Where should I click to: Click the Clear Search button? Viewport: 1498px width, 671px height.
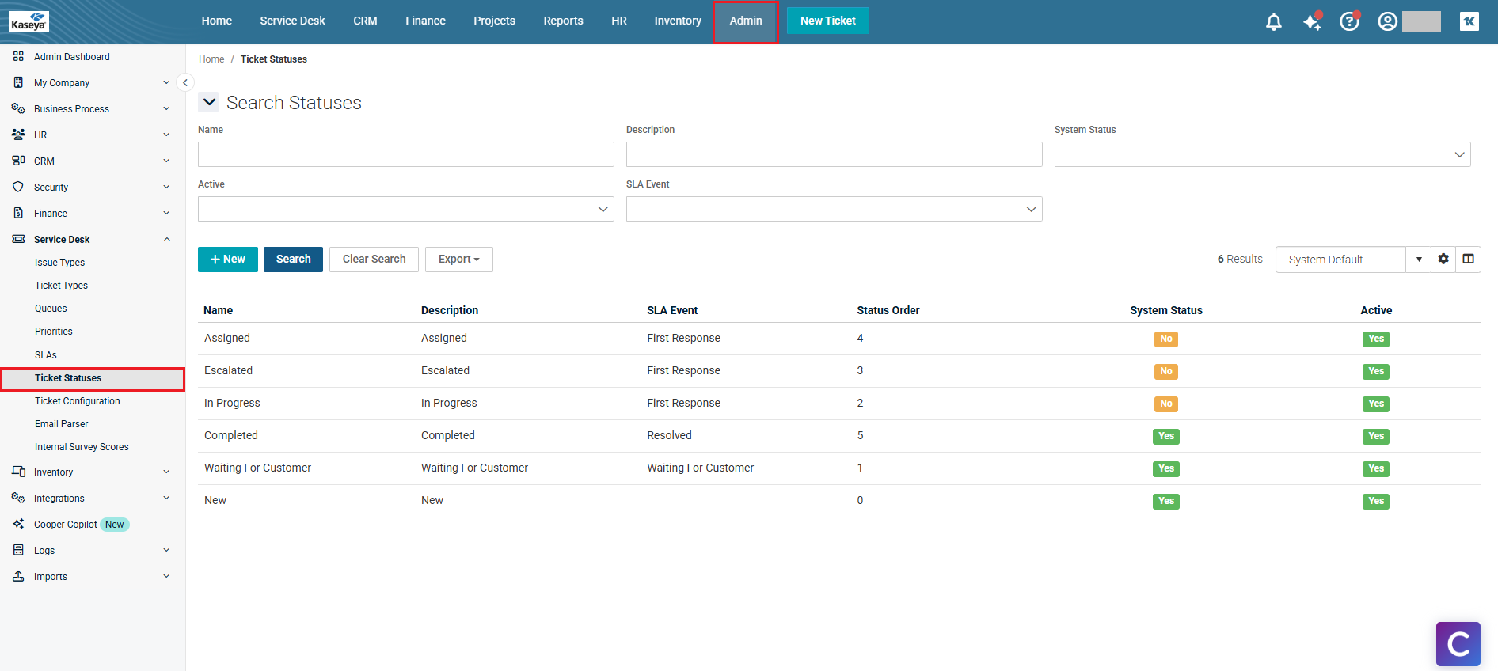(374, 260)
